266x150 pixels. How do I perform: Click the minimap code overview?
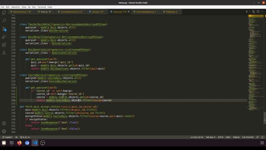[256, 63]
